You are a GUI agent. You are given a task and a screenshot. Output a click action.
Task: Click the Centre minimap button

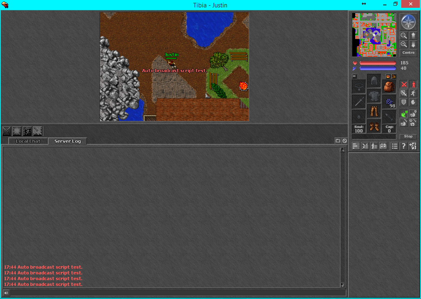tap(408, 52)
